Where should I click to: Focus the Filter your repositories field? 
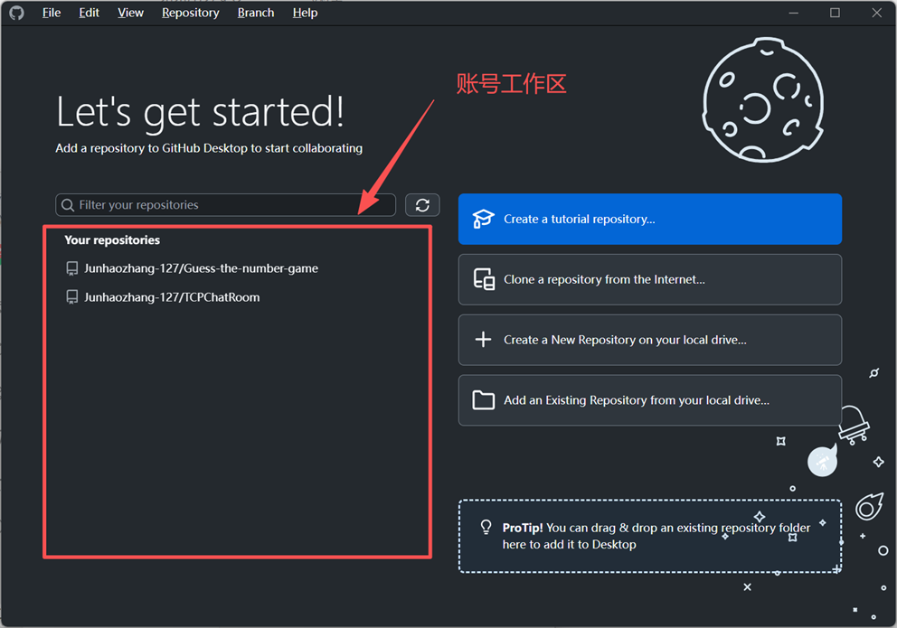(x=225, y=205)
